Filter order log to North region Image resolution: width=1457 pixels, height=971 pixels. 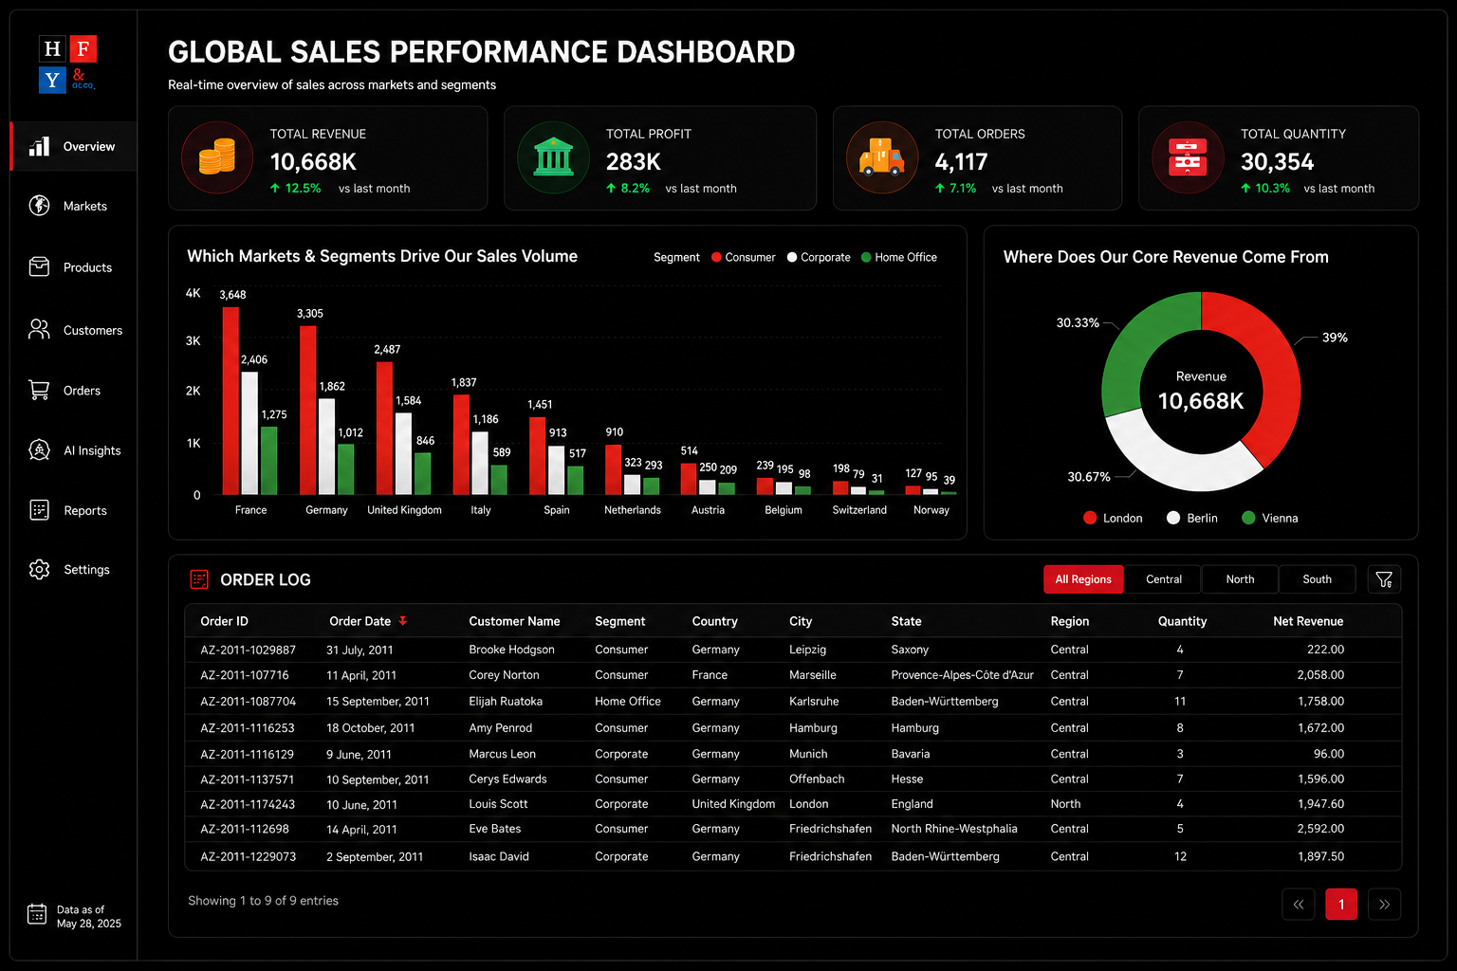[1240, 579]
